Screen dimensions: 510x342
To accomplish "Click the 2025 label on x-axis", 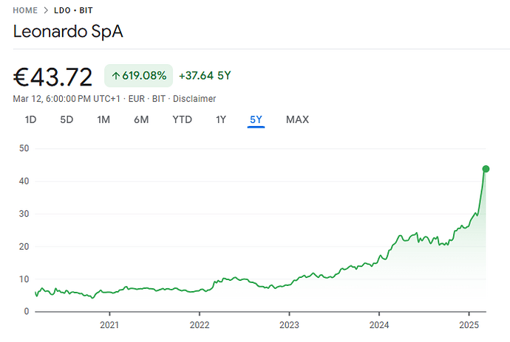I will (x=469, y=324).
